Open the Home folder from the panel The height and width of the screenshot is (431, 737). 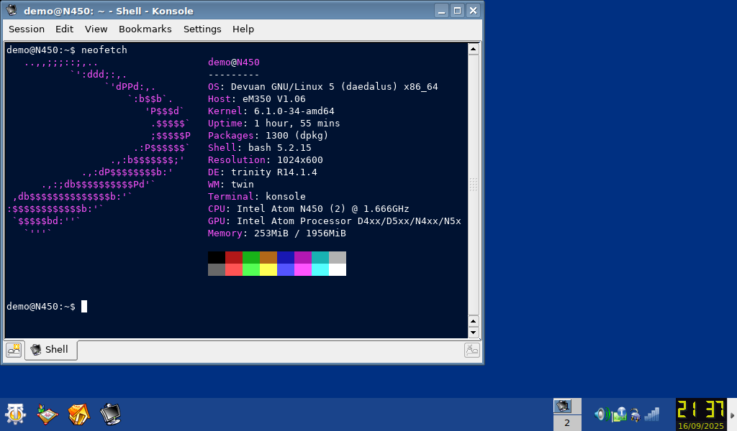tap(79, 414)
